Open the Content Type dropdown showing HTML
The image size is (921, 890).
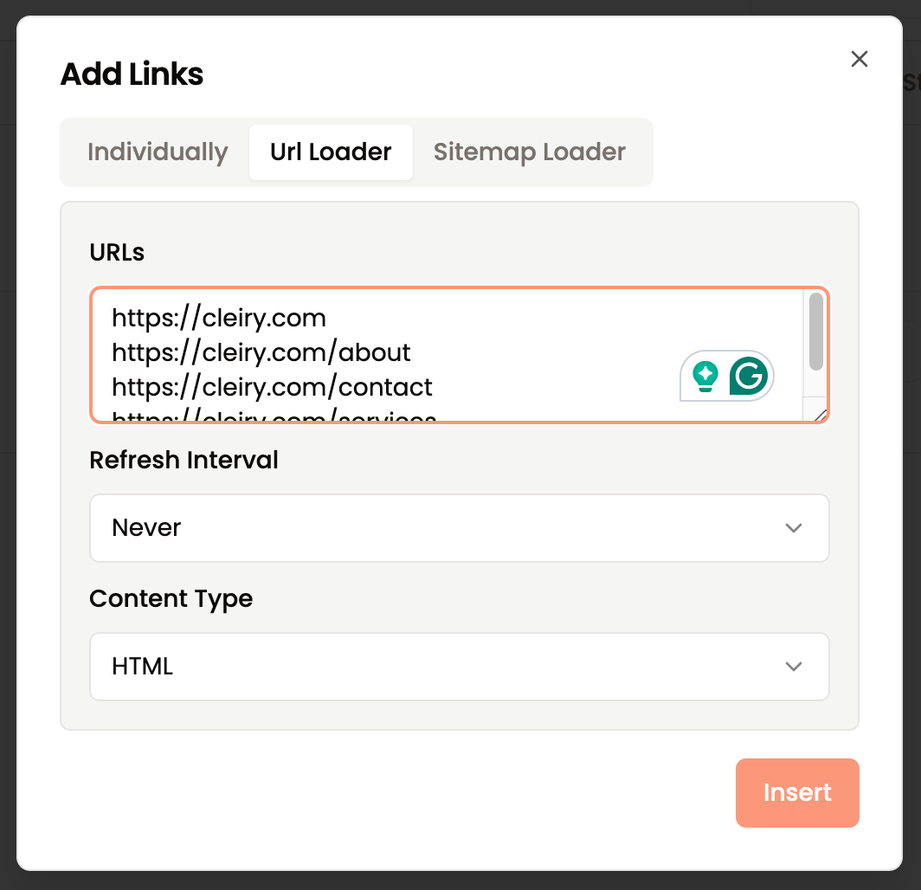coord(460,667)
